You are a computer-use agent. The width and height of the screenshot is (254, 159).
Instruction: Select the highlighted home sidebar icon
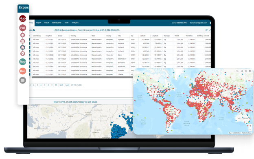pos(22,47)
